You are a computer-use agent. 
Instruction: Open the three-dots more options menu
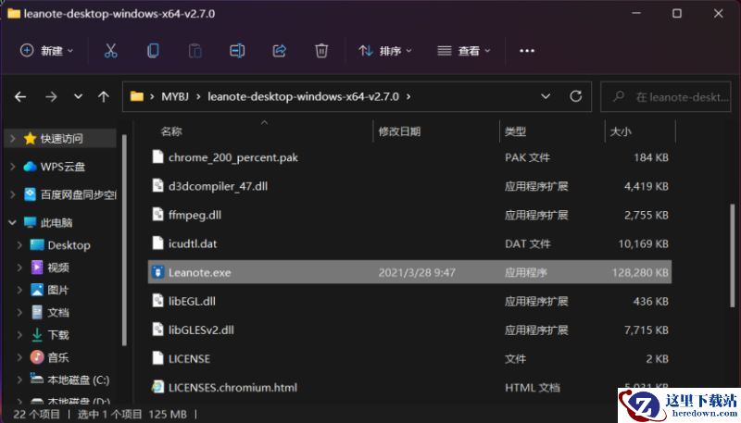(527, 51)
